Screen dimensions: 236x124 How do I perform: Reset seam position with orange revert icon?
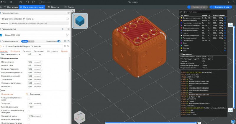[x=27, y=94]
